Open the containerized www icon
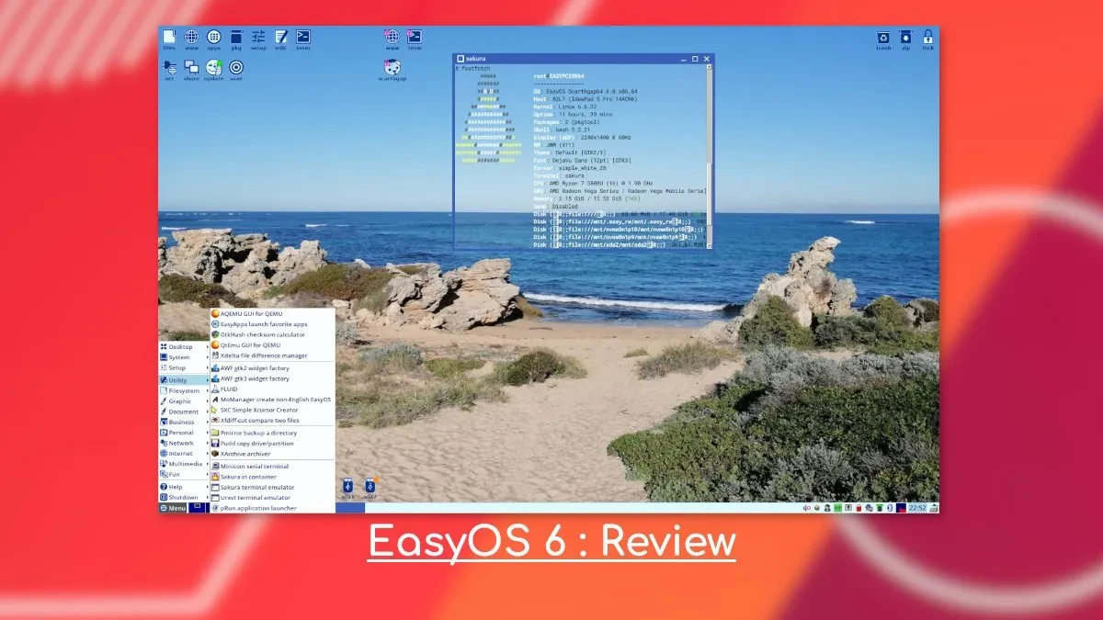This screenshot has width=1103, height=620. tap(392, 38)
